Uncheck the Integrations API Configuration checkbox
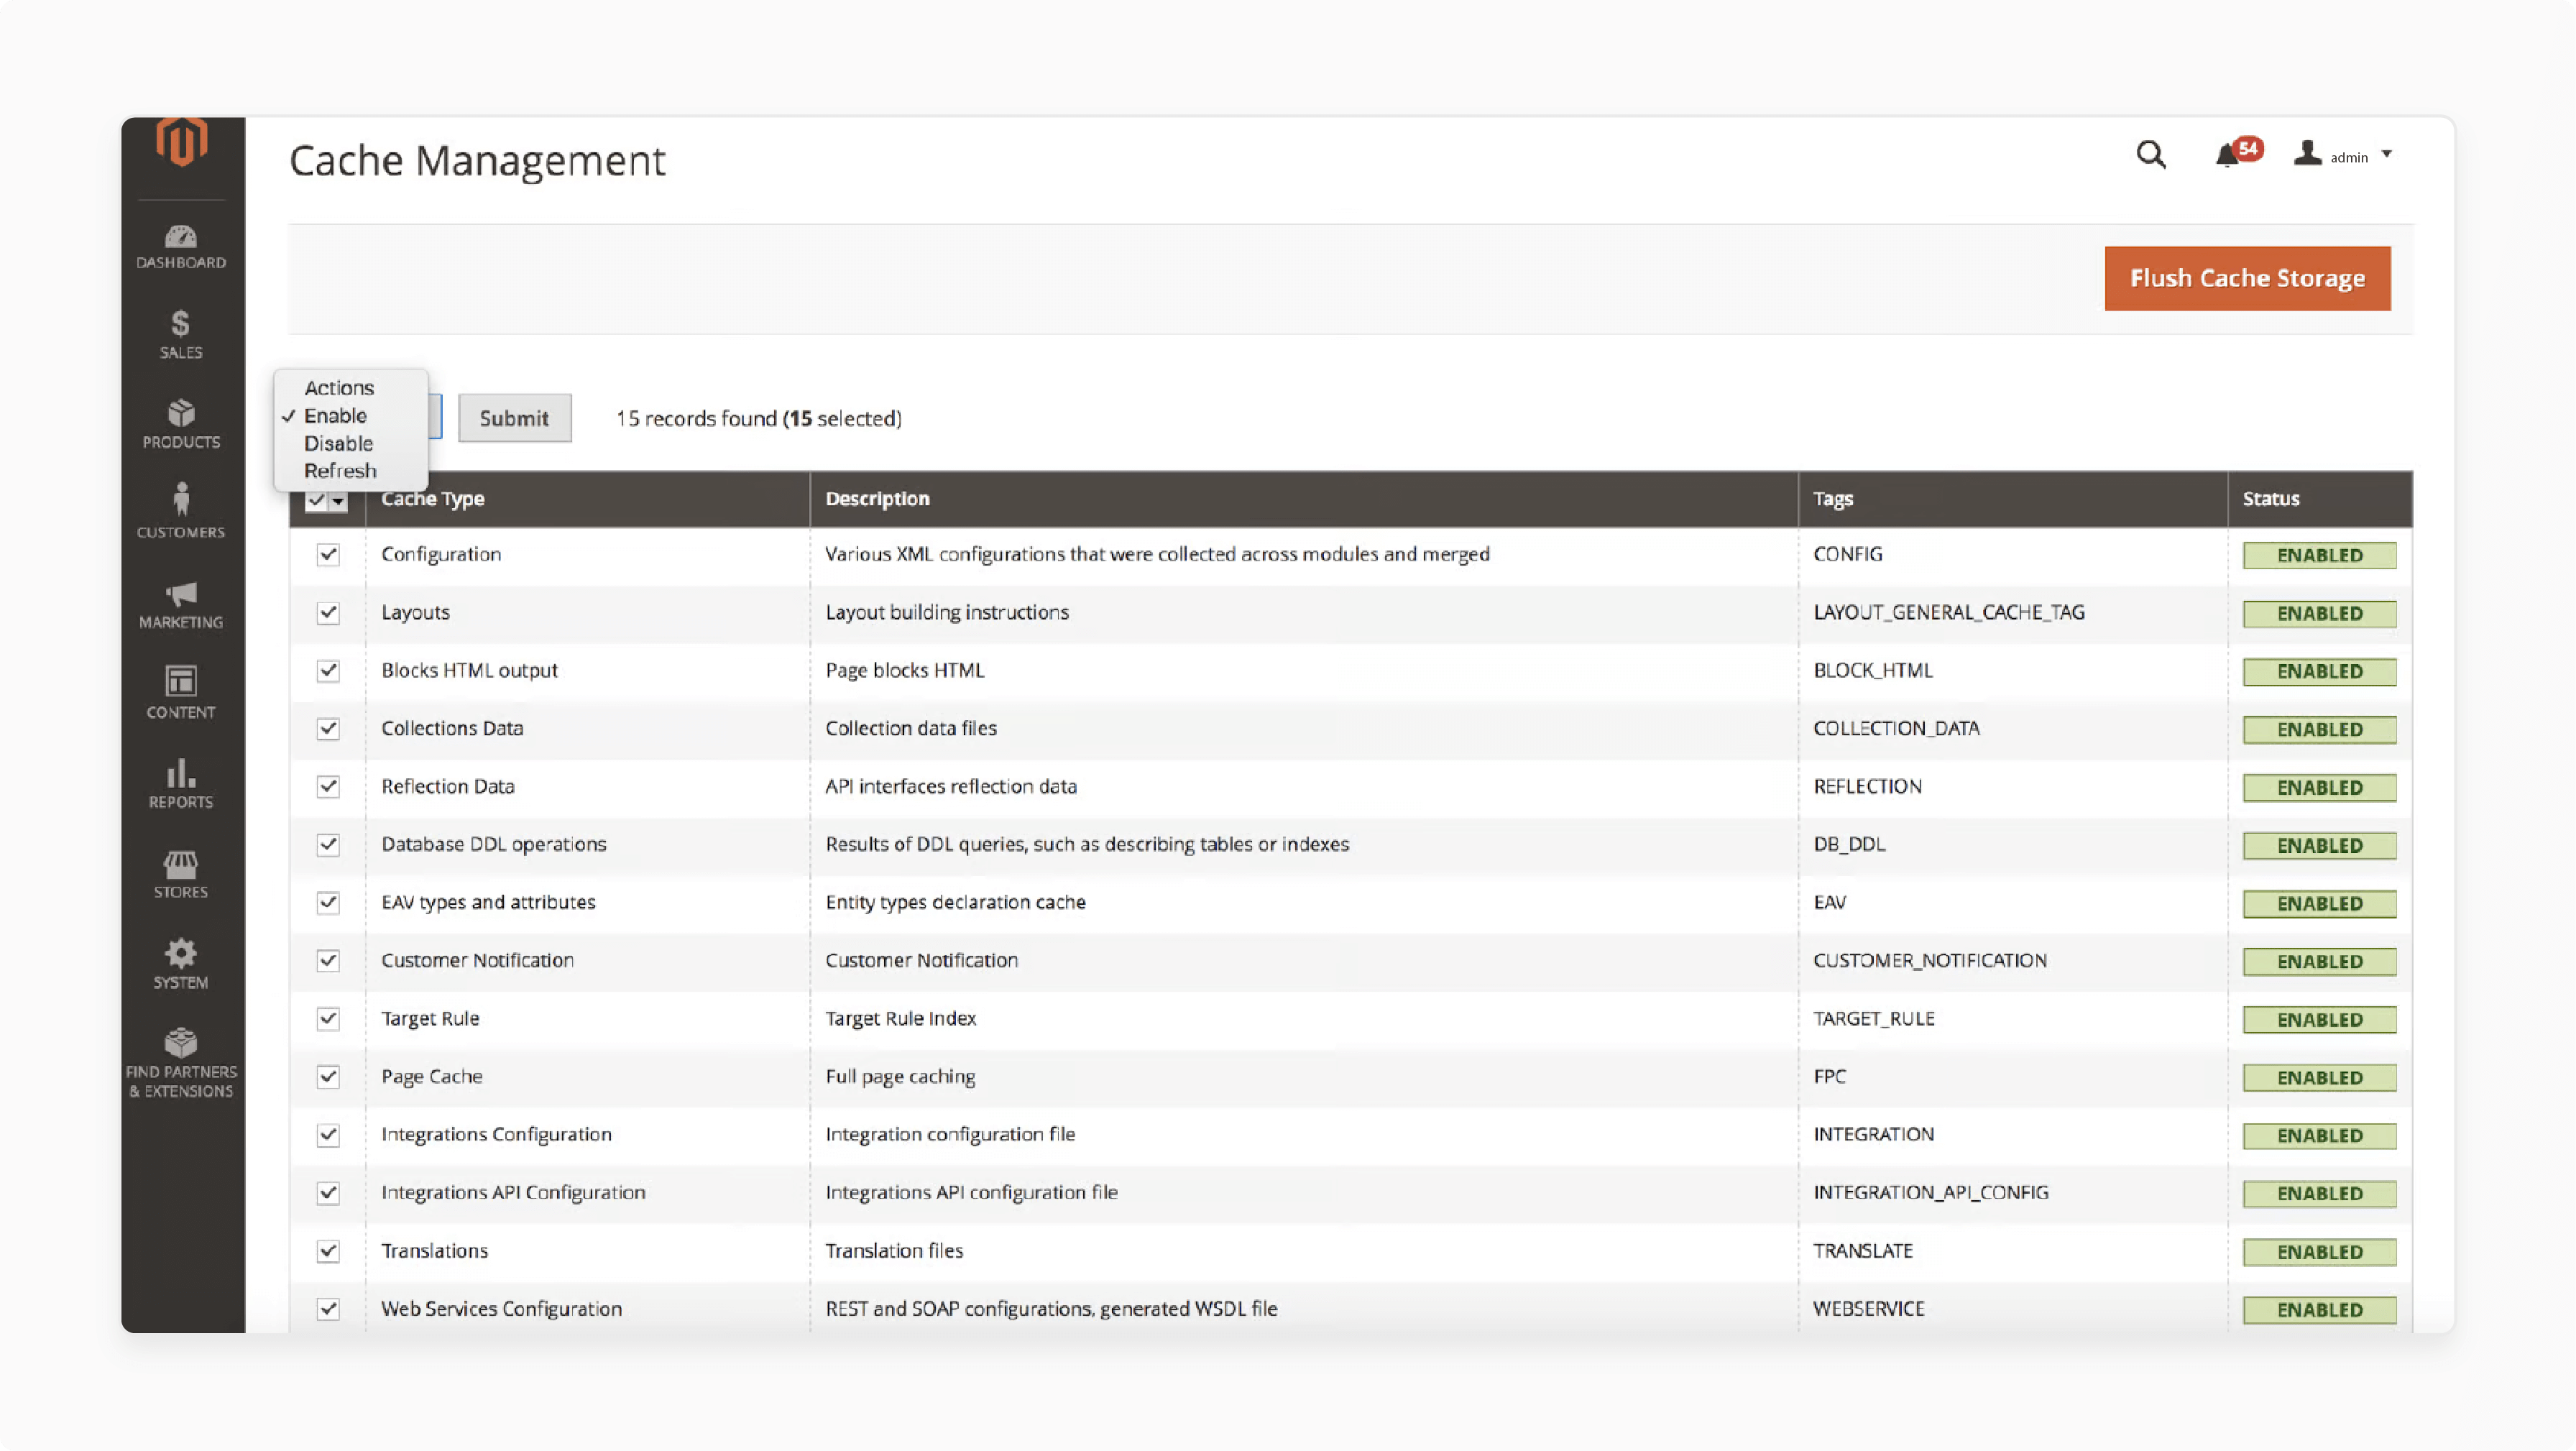2576x1451 pixels. coord(328,1193)
